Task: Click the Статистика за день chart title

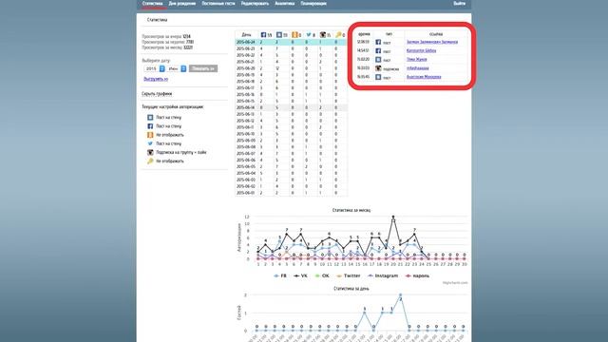Action: point(351,289)
